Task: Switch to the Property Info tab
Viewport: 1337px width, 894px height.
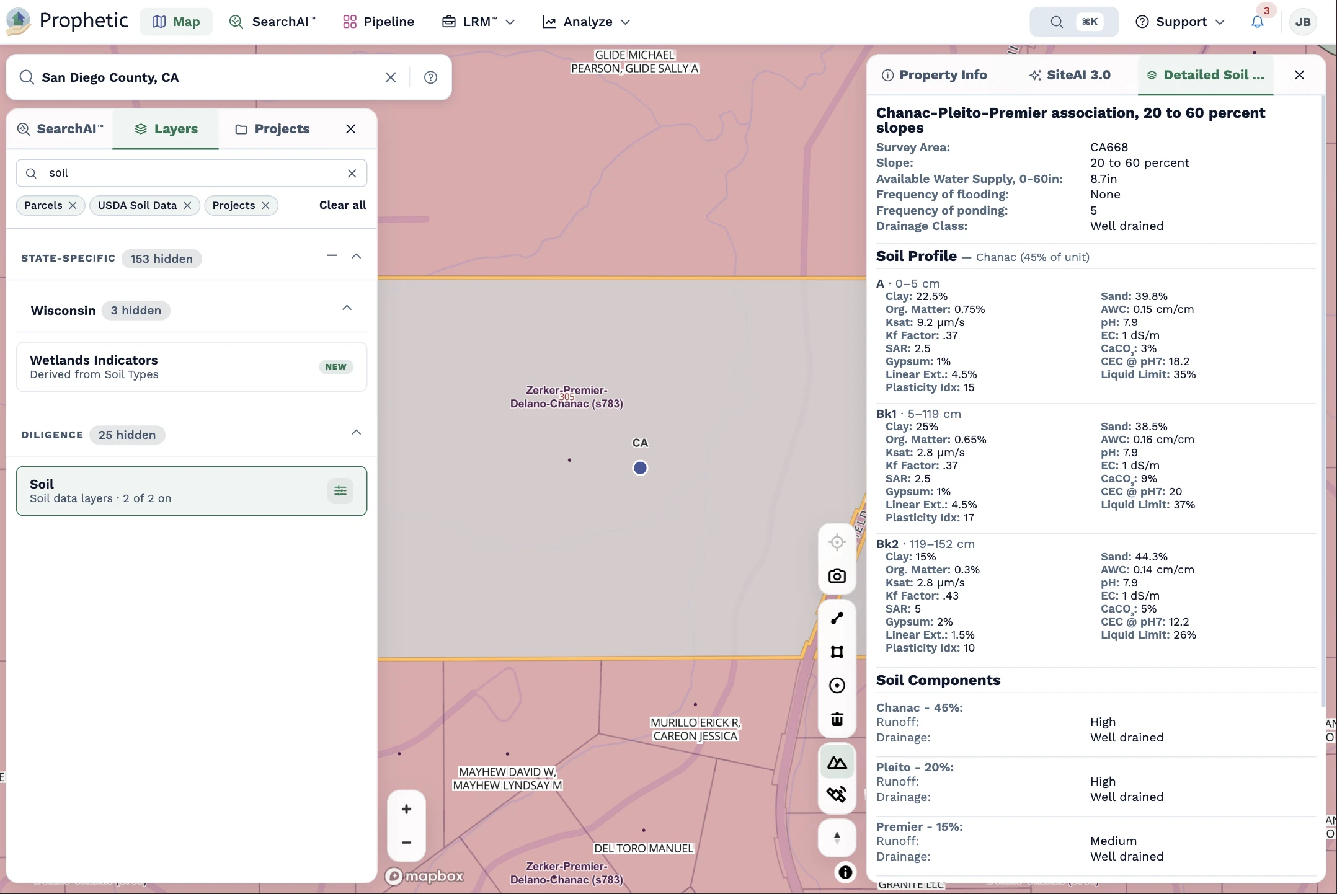Action: point(934,75)
